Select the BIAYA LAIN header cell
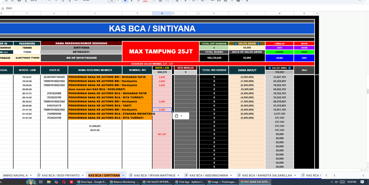 pos(162,68)
